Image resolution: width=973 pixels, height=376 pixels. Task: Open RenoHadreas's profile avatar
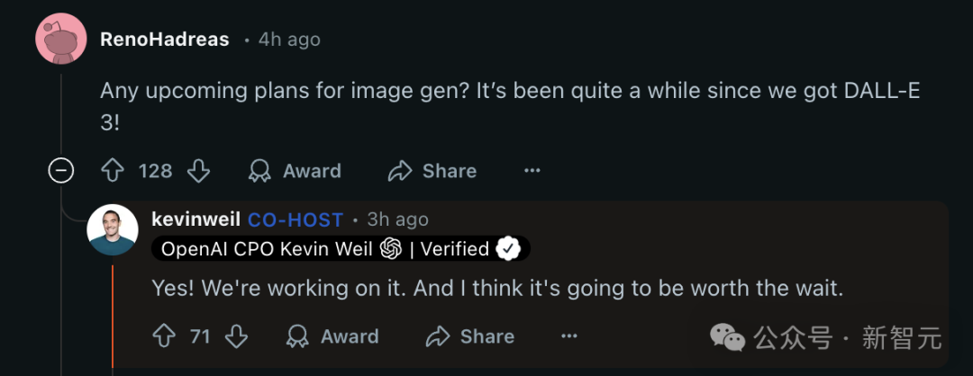pos(61,40)
